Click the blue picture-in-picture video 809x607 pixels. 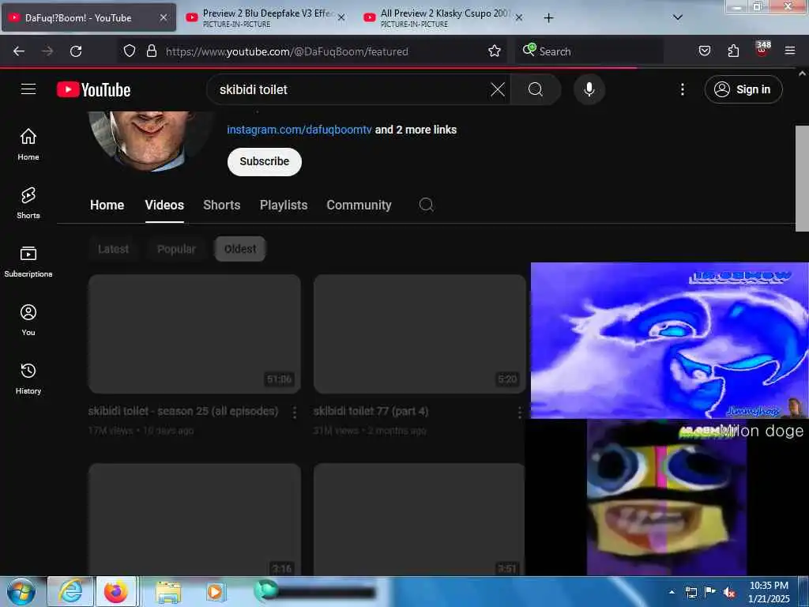(x=669, y=340)
